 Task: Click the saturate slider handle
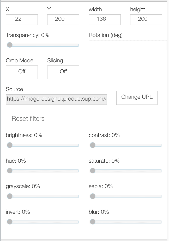tap(93, 171)
